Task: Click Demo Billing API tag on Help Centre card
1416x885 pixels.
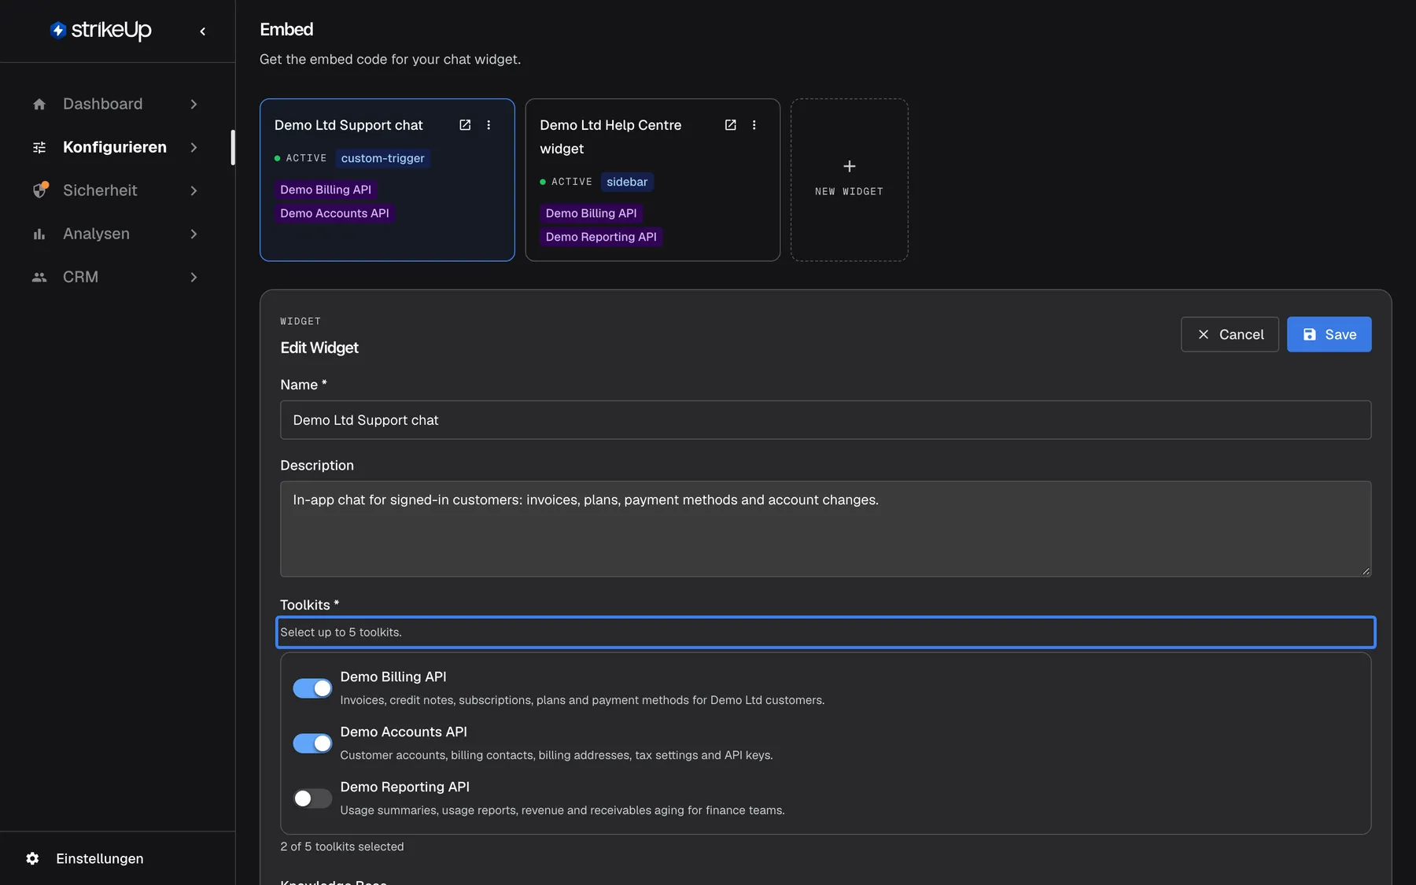Action: [591, 213]
